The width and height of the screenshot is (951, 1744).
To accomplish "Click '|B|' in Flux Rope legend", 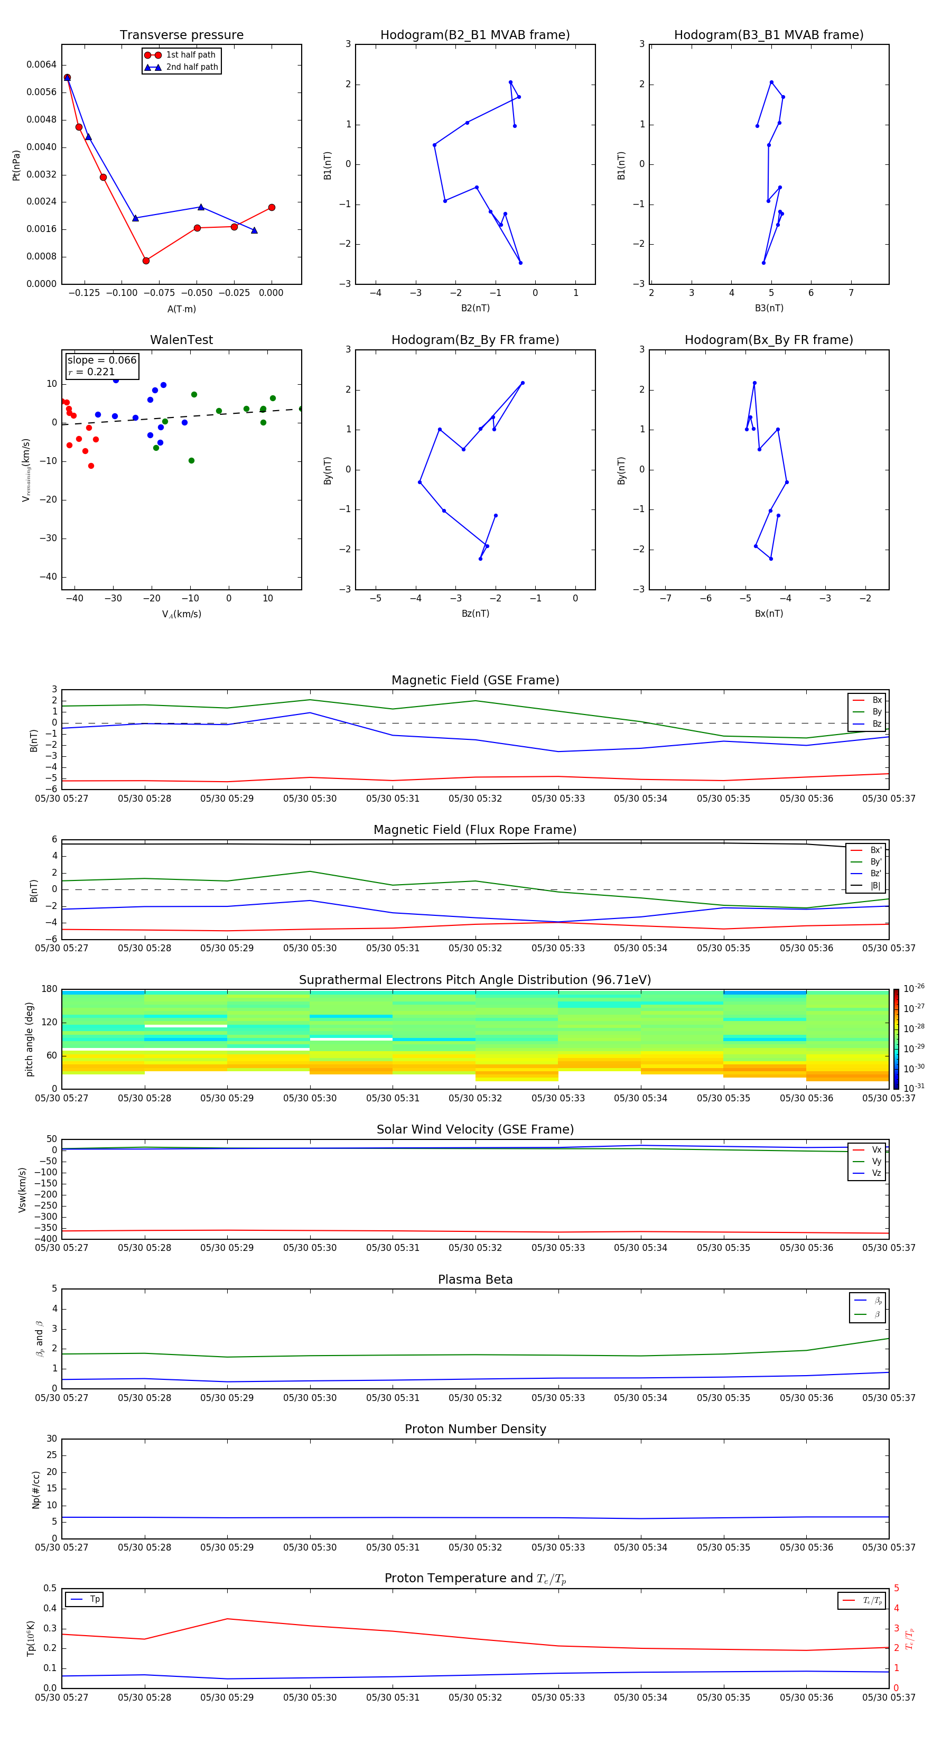I will (x=875, y=886).
